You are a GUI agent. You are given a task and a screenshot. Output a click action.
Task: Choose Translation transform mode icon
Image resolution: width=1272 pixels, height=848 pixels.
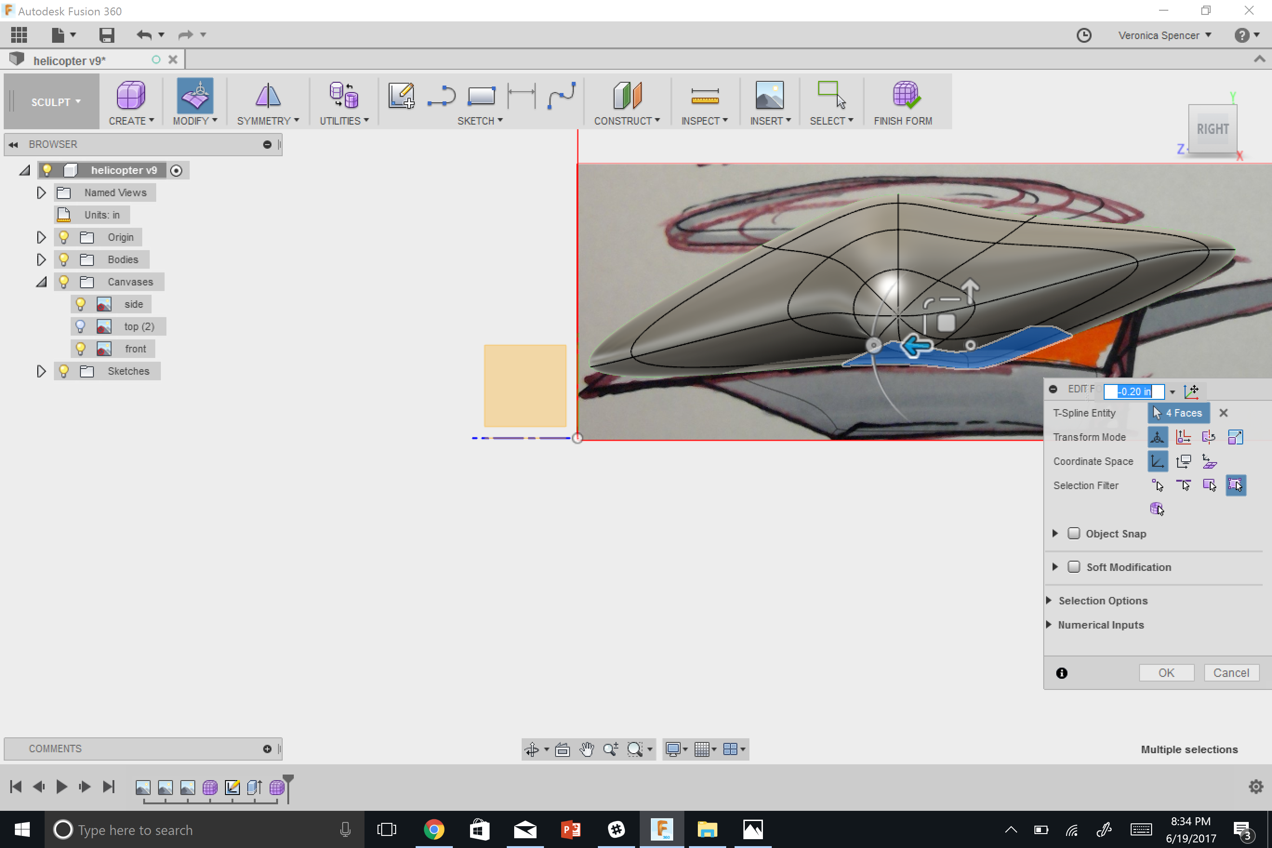[1183, 437]
